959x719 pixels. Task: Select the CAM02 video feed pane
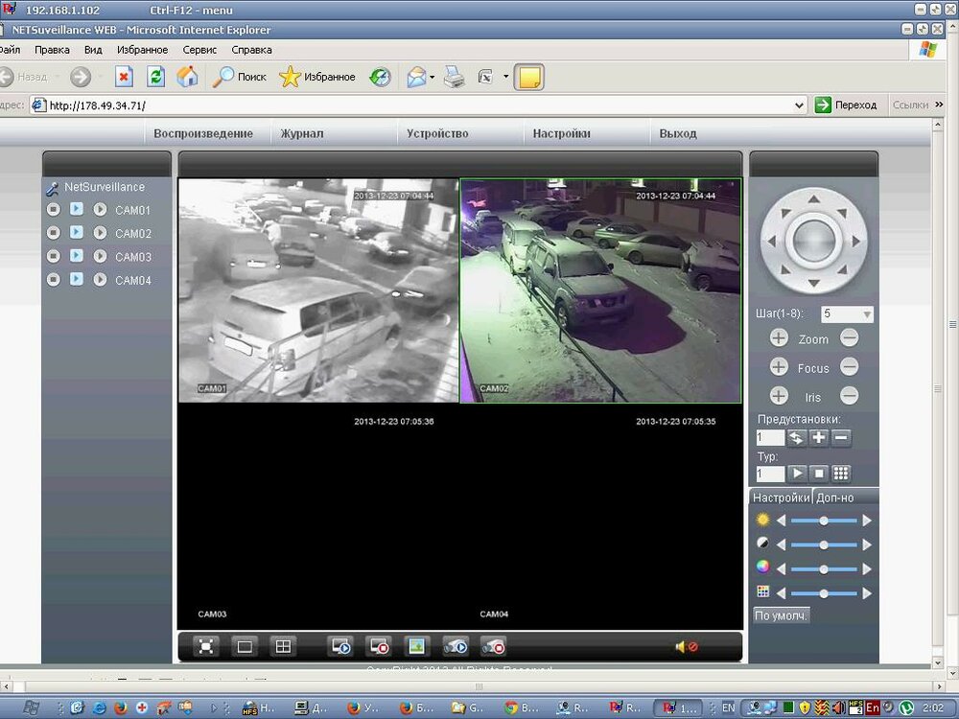(x=600, y=290)
